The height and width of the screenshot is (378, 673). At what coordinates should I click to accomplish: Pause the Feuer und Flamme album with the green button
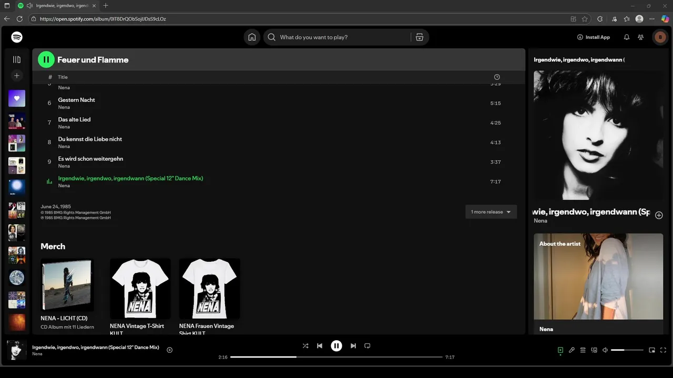click(46, 60)
